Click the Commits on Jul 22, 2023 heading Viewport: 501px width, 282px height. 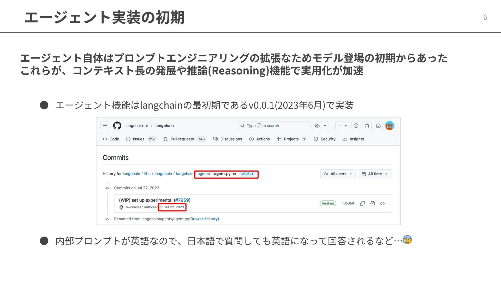click(x=136, y=188)
